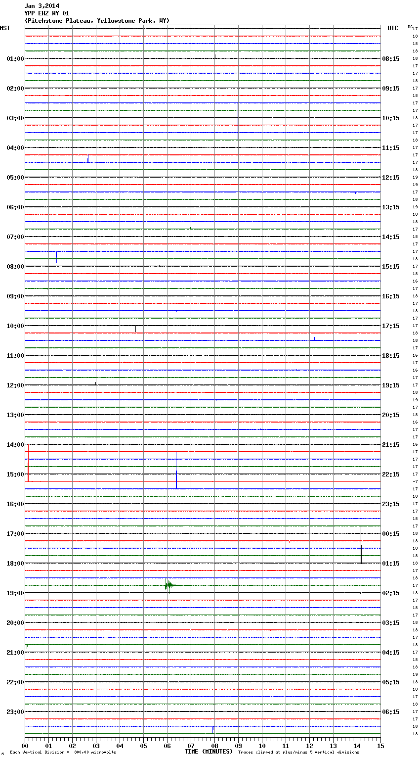Click the 21:00 MST time label
This screenshot has height=759, width=420.
pos(15,653)
